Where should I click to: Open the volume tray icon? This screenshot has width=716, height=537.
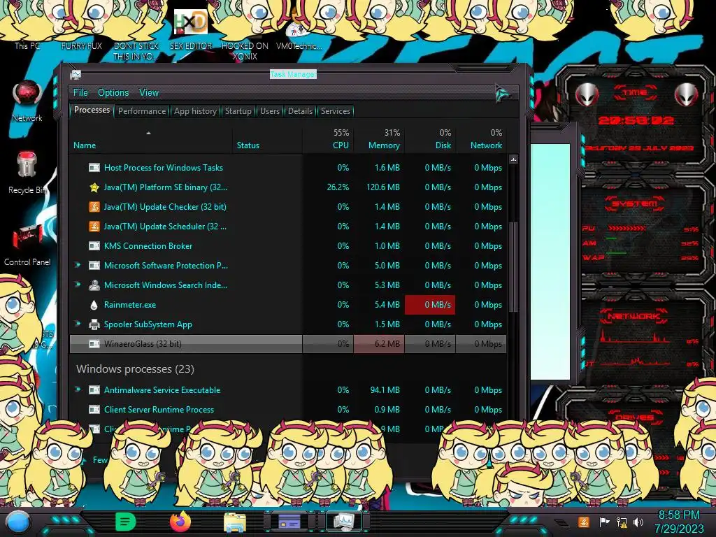click(638, 522)
